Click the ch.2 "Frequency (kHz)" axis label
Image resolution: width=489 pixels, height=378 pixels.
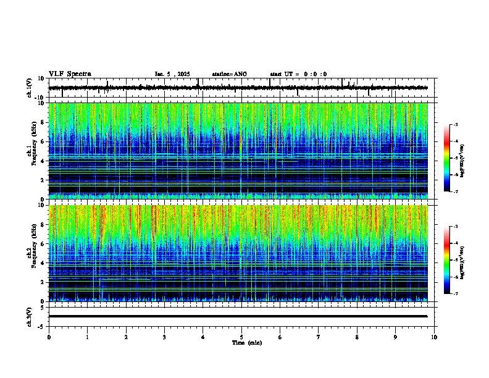34,246
